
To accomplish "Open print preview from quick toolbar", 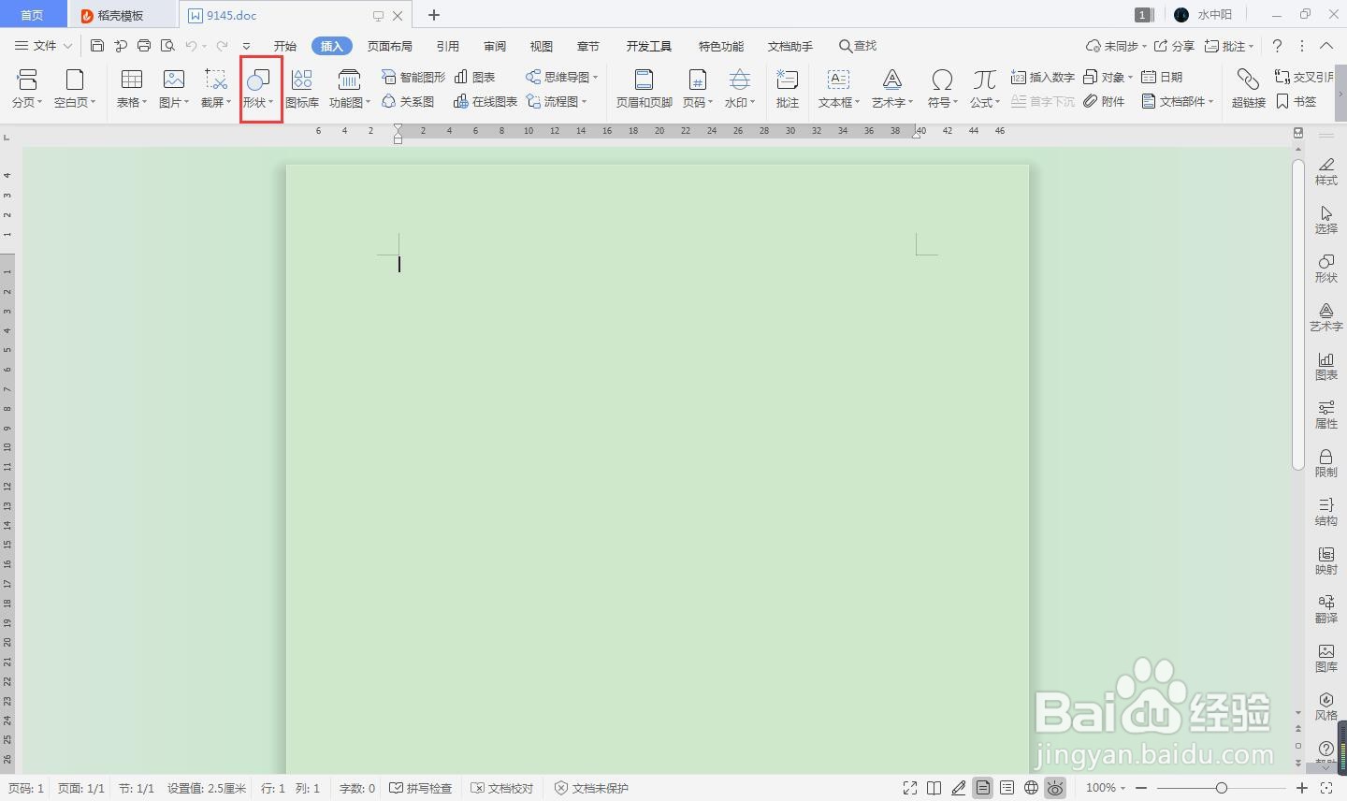I will click(x=167, y=45).
